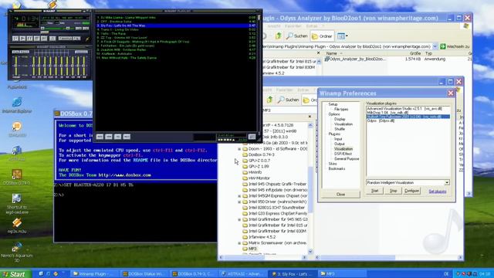The height and width of the screenshot is (278, 494).
Task: Click Winamp eject/open file button
Action: tap(52, 39)
